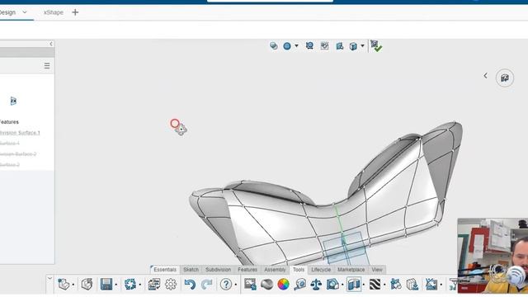Click the round 3D compass button at right
The image size is (528, 297).
coord(504,78)
